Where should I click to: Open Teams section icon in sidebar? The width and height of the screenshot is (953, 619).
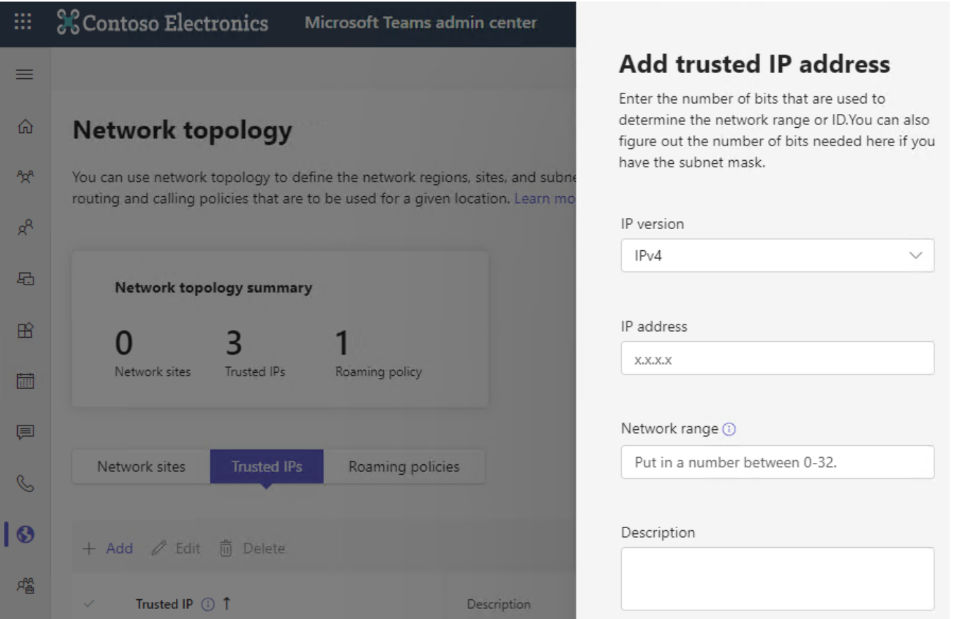25,176
